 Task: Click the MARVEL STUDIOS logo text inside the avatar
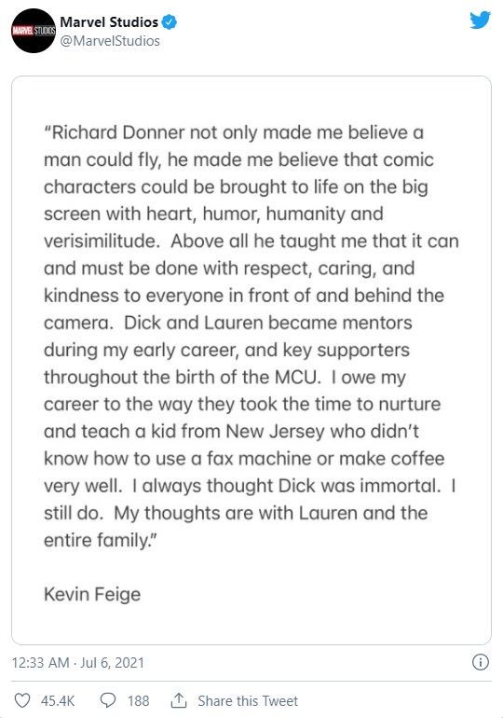pos(34,31)
